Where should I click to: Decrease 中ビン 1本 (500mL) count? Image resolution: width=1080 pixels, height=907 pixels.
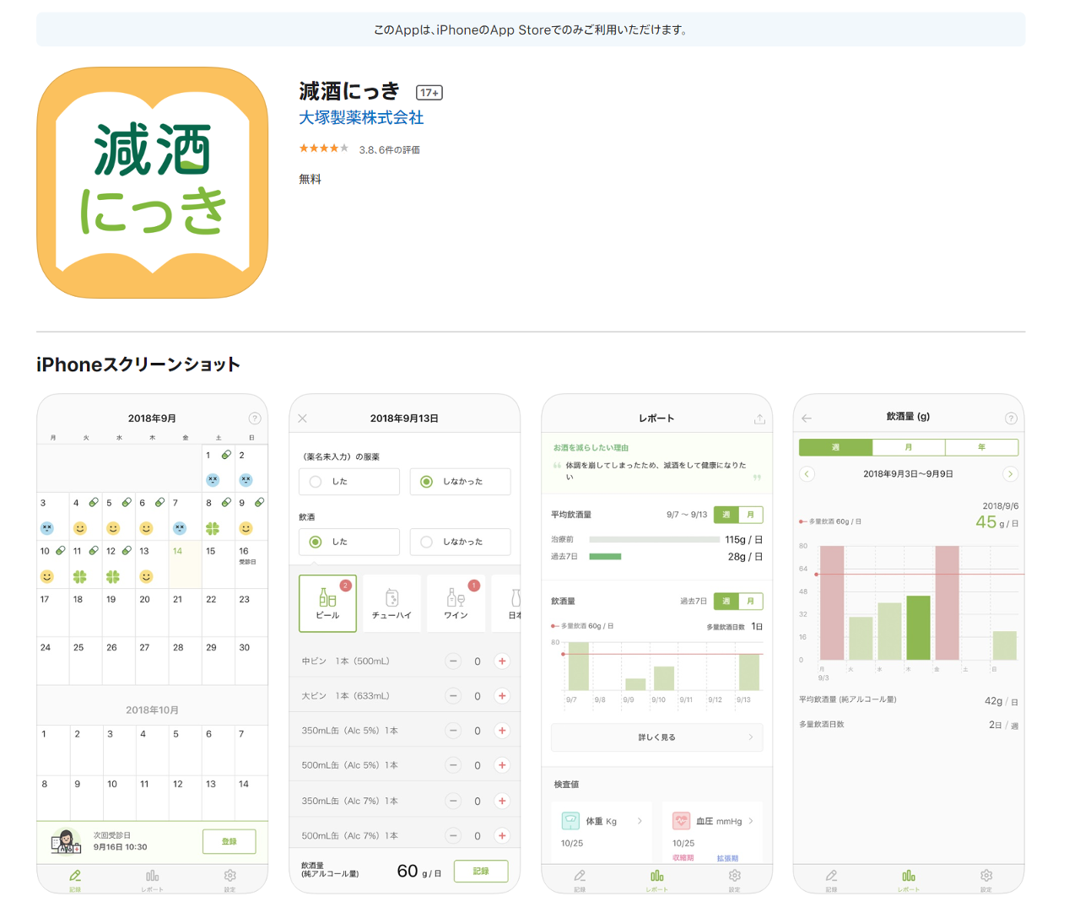pos(453,661)
